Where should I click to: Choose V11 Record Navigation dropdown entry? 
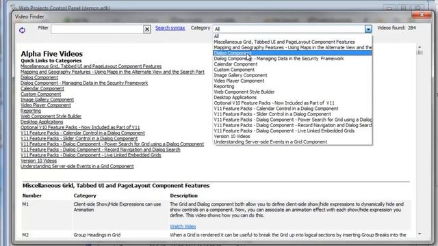pos(292,125)
